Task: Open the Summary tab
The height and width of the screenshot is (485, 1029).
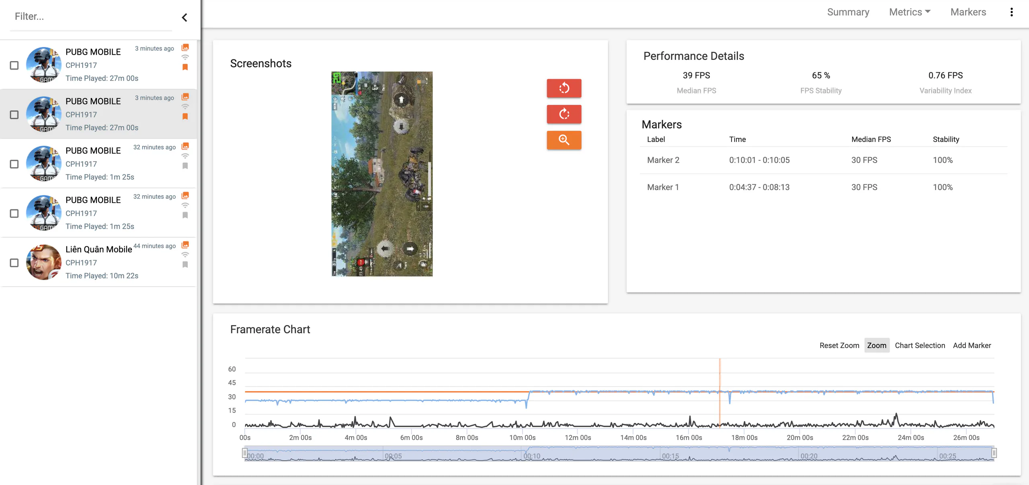Action: [x=848, y=12]
